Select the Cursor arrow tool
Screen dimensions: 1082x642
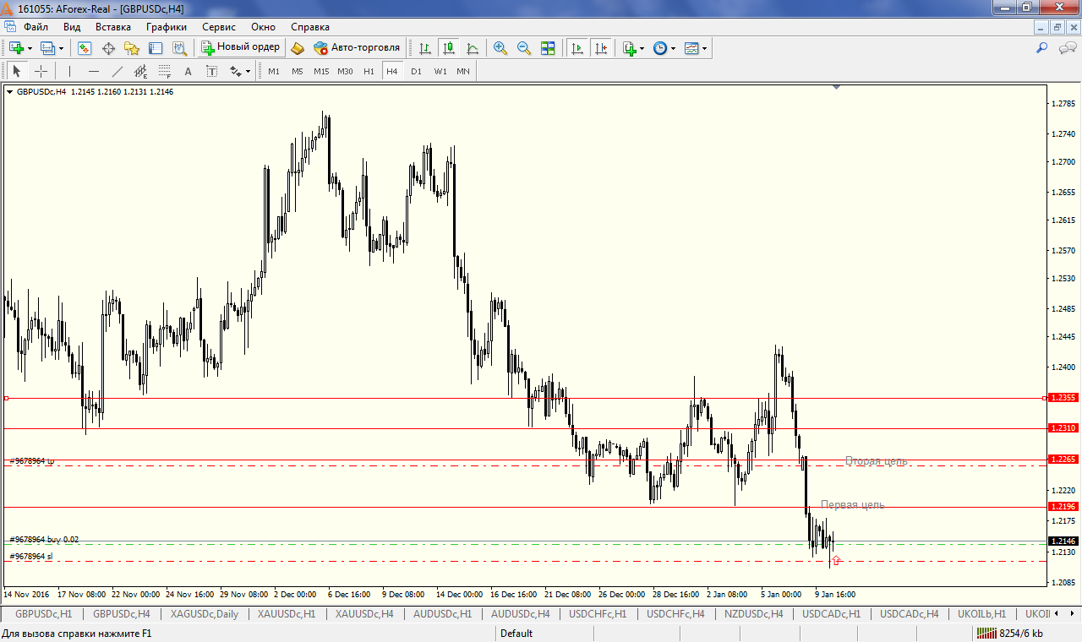click(17, 71)
